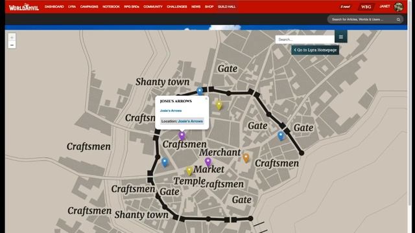Select blue pin near eastern Gate label
Image resolution: width=415 pixels, height=233 pixels.
pyautogui.click(x=281, y=136)
